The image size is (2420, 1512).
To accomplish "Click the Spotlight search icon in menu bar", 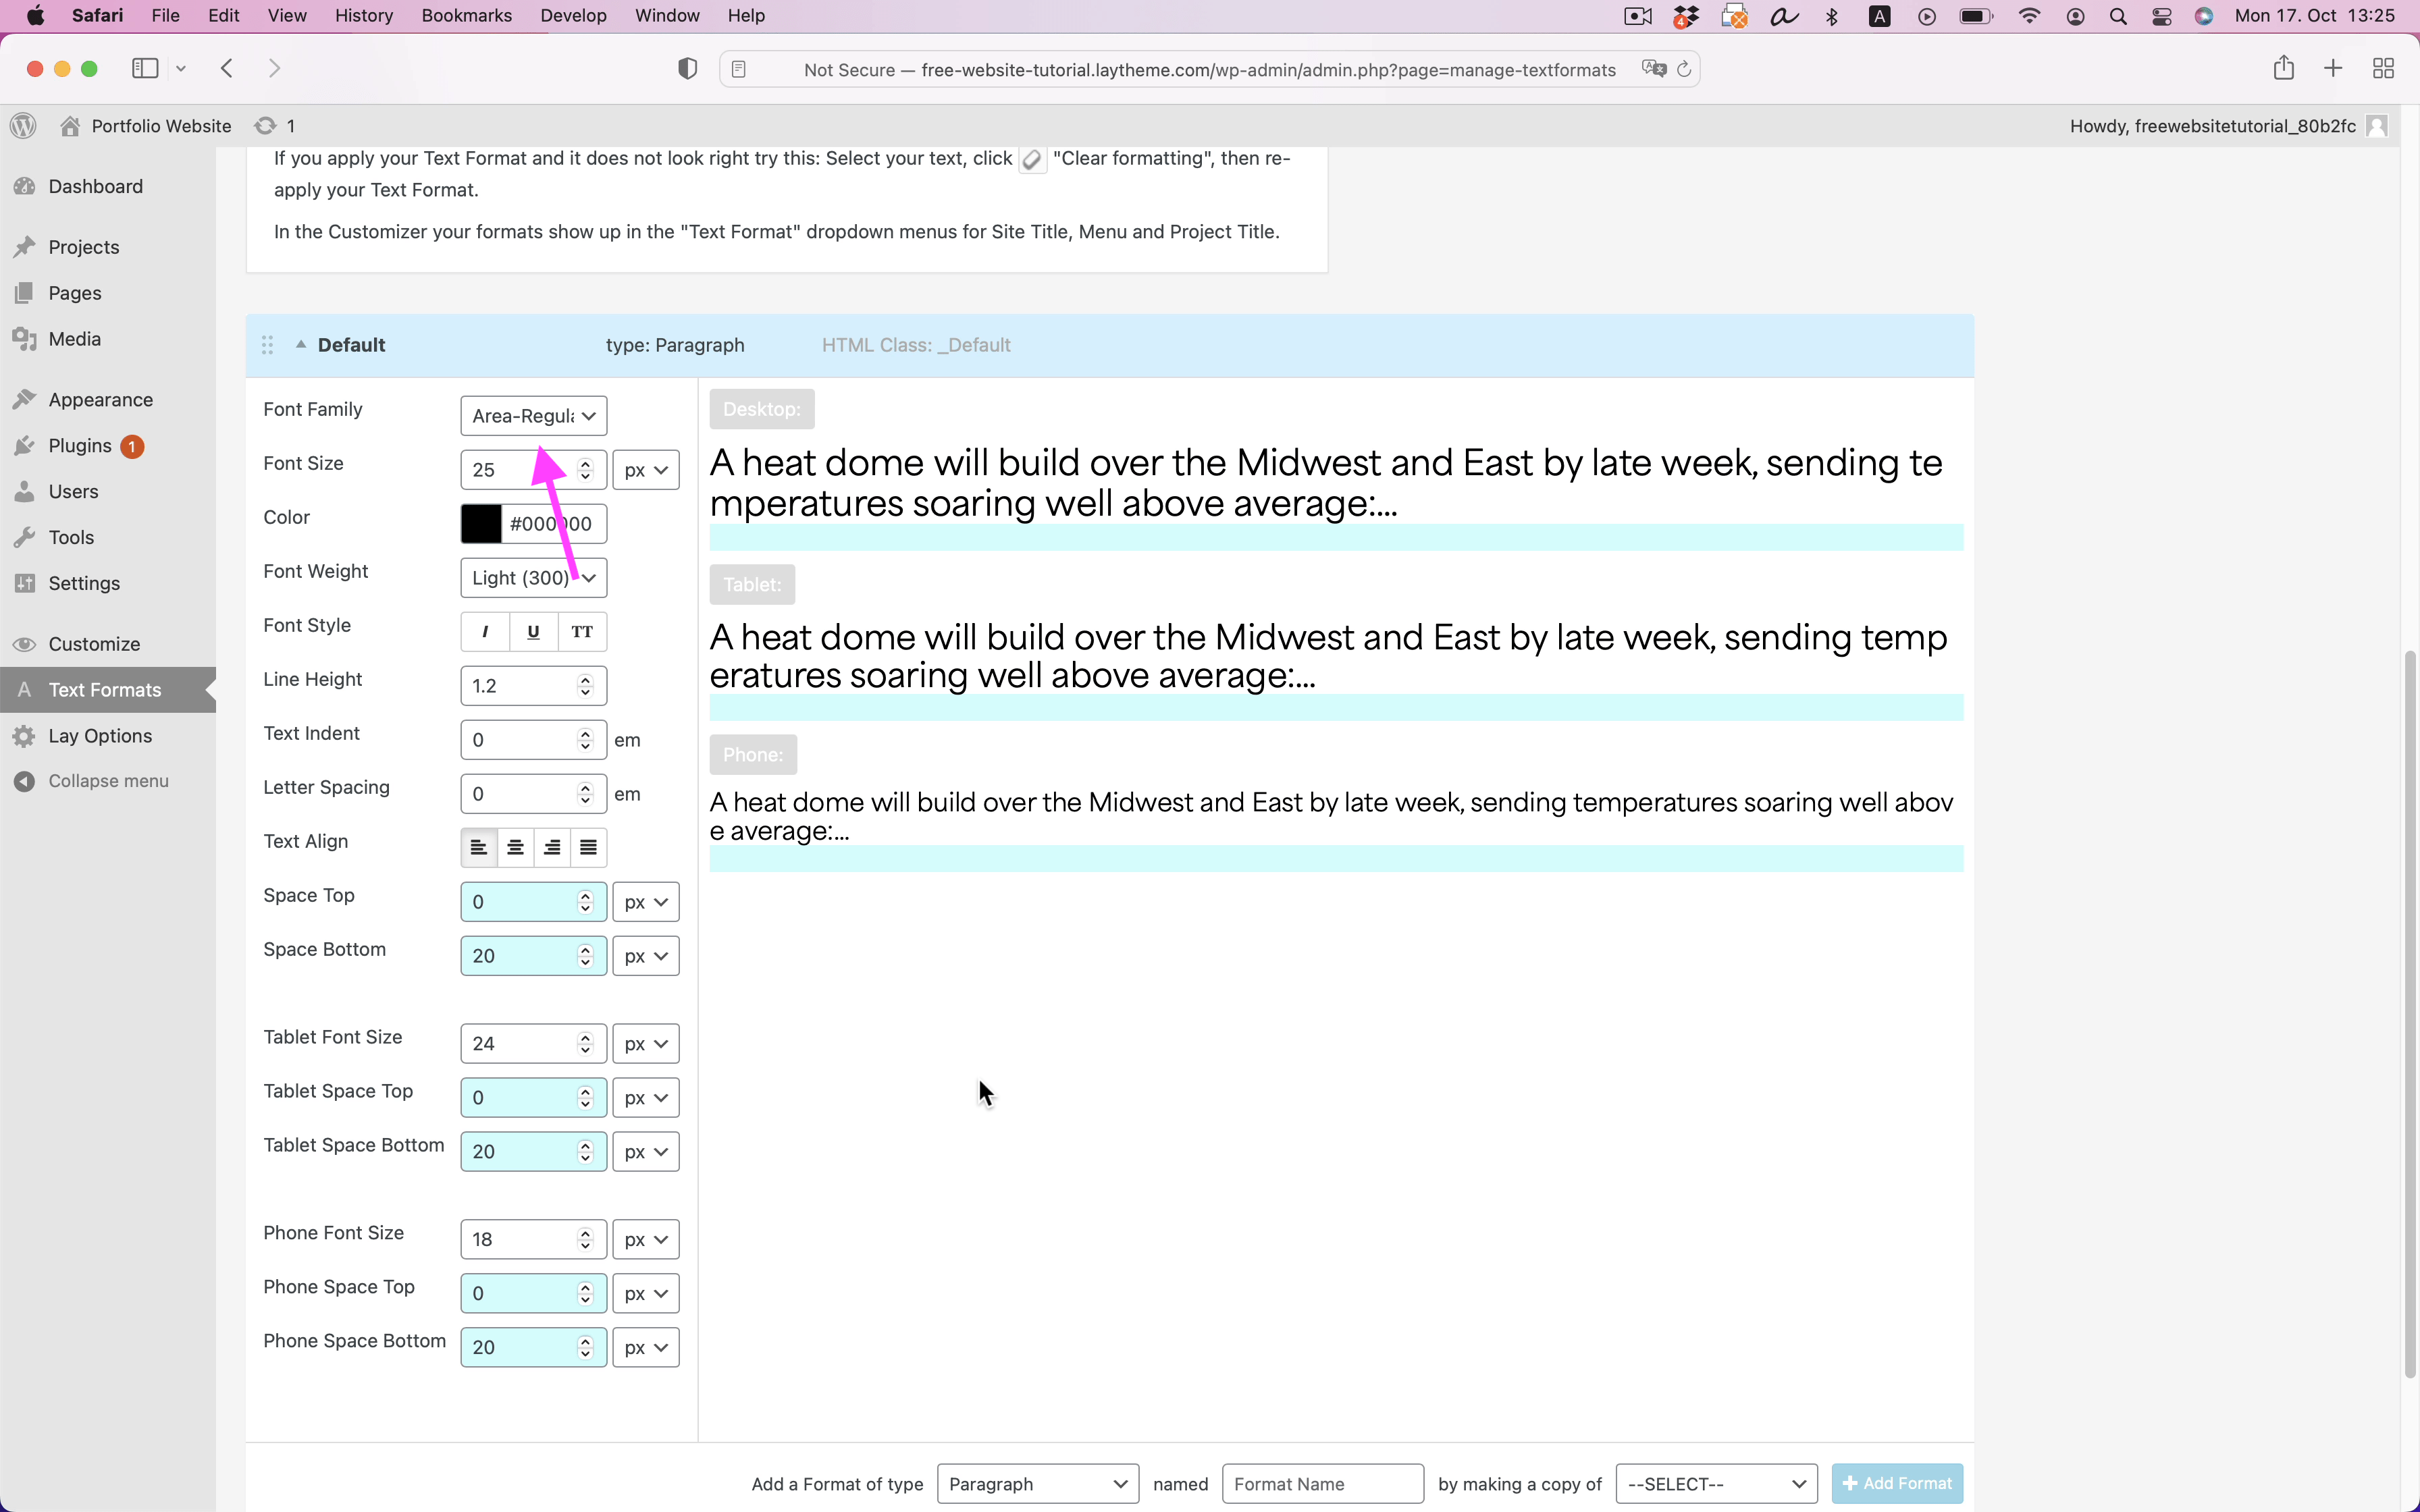I will point(2118,16).
